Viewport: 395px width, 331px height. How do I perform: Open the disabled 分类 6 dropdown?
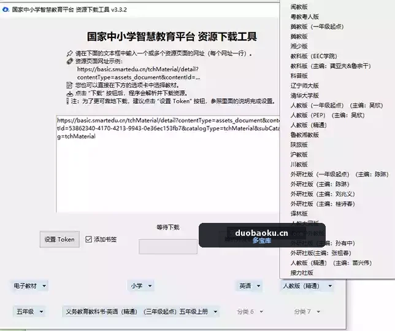tap(250, 311)
